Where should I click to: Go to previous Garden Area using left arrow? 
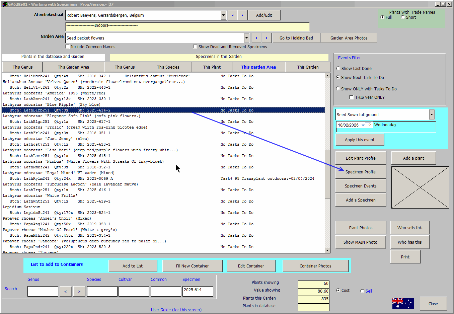click(256, 38)
